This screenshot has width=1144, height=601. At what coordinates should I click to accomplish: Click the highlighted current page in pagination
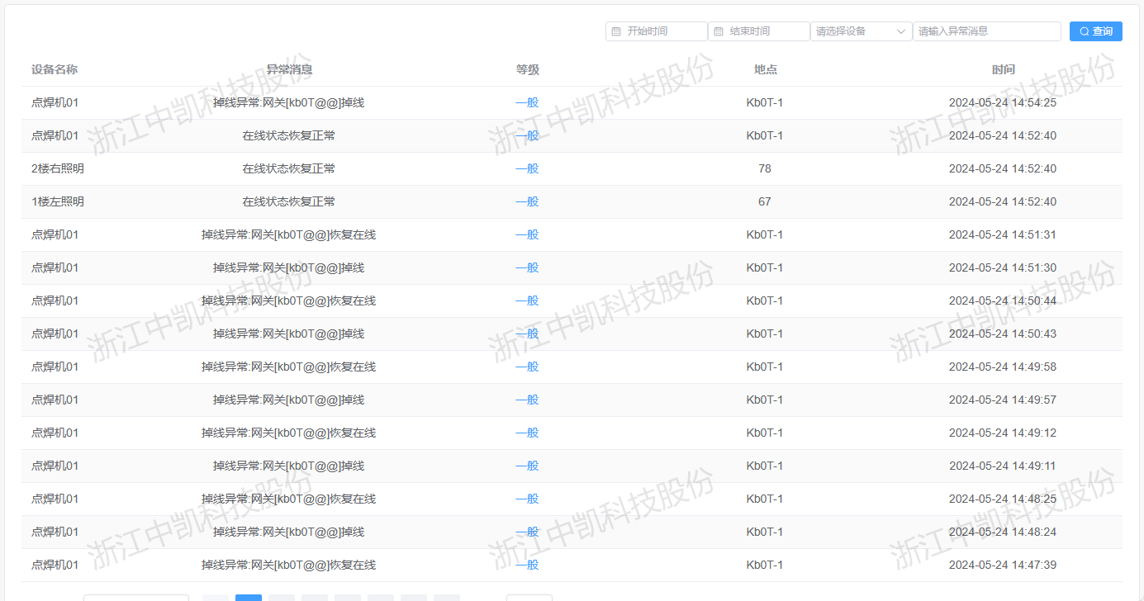click(249, 598)
